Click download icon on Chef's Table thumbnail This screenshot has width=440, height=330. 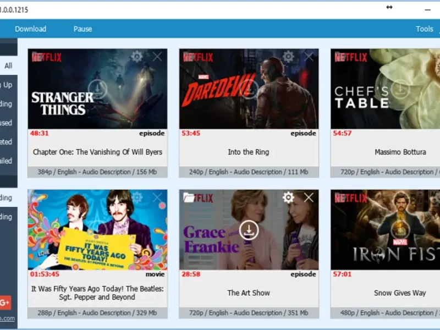coord(400,89)
